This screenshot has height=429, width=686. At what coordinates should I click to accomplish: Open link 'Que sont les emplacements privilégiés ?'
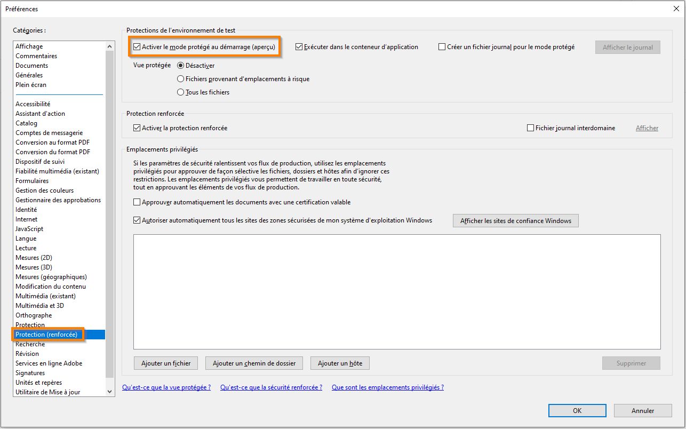point(388,387)
